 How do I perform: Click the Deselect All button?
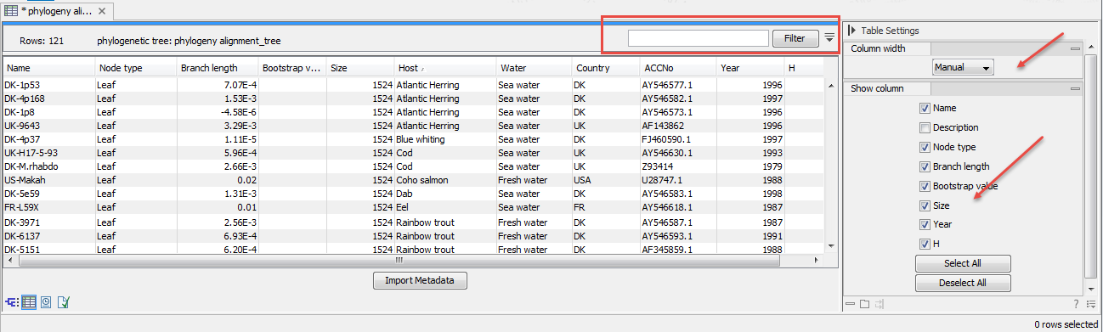(962, 283)
